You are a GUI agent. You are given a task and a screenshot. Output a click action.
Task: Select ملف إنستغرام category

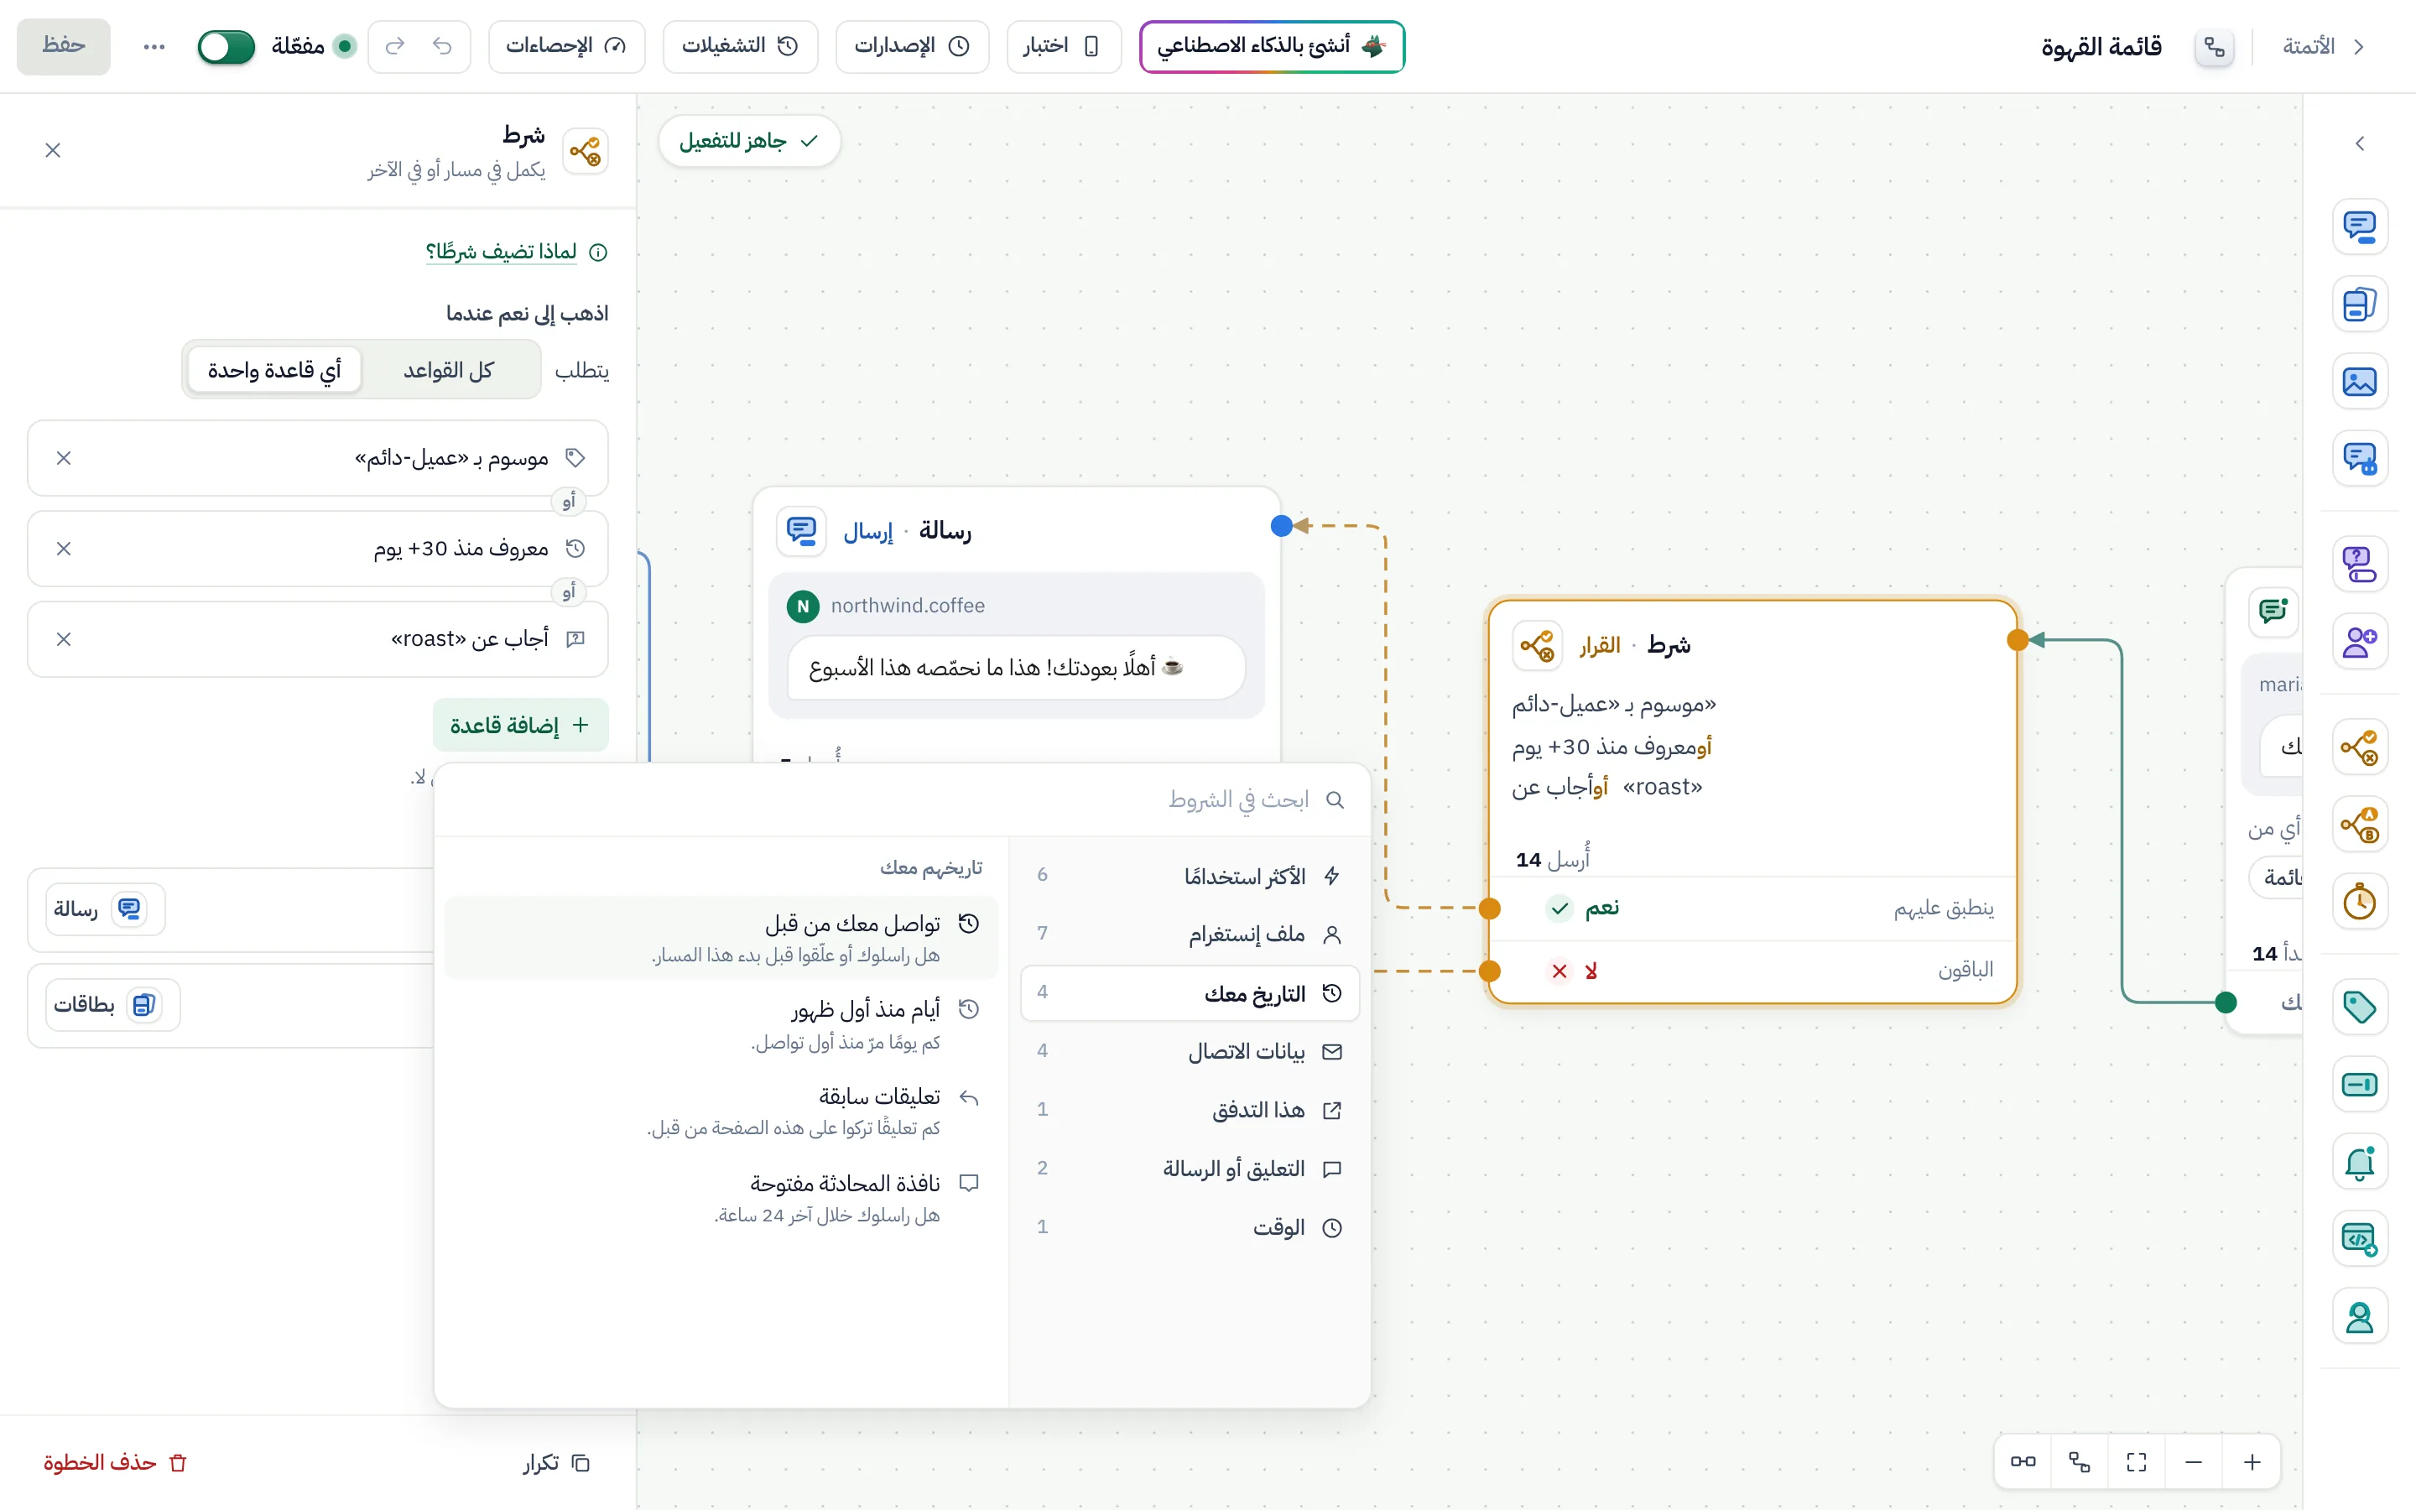point(1190,934)
